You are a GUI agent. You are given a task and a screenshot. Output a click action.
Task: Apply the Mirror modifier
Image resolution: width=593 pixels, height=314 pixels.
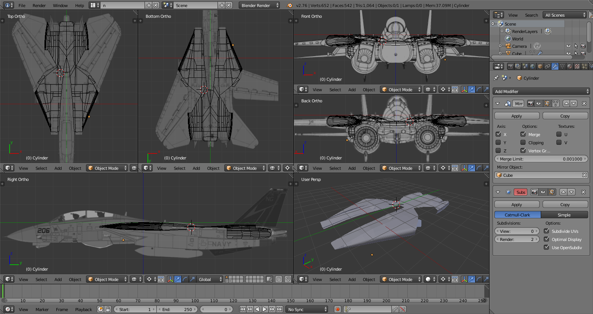517,116
